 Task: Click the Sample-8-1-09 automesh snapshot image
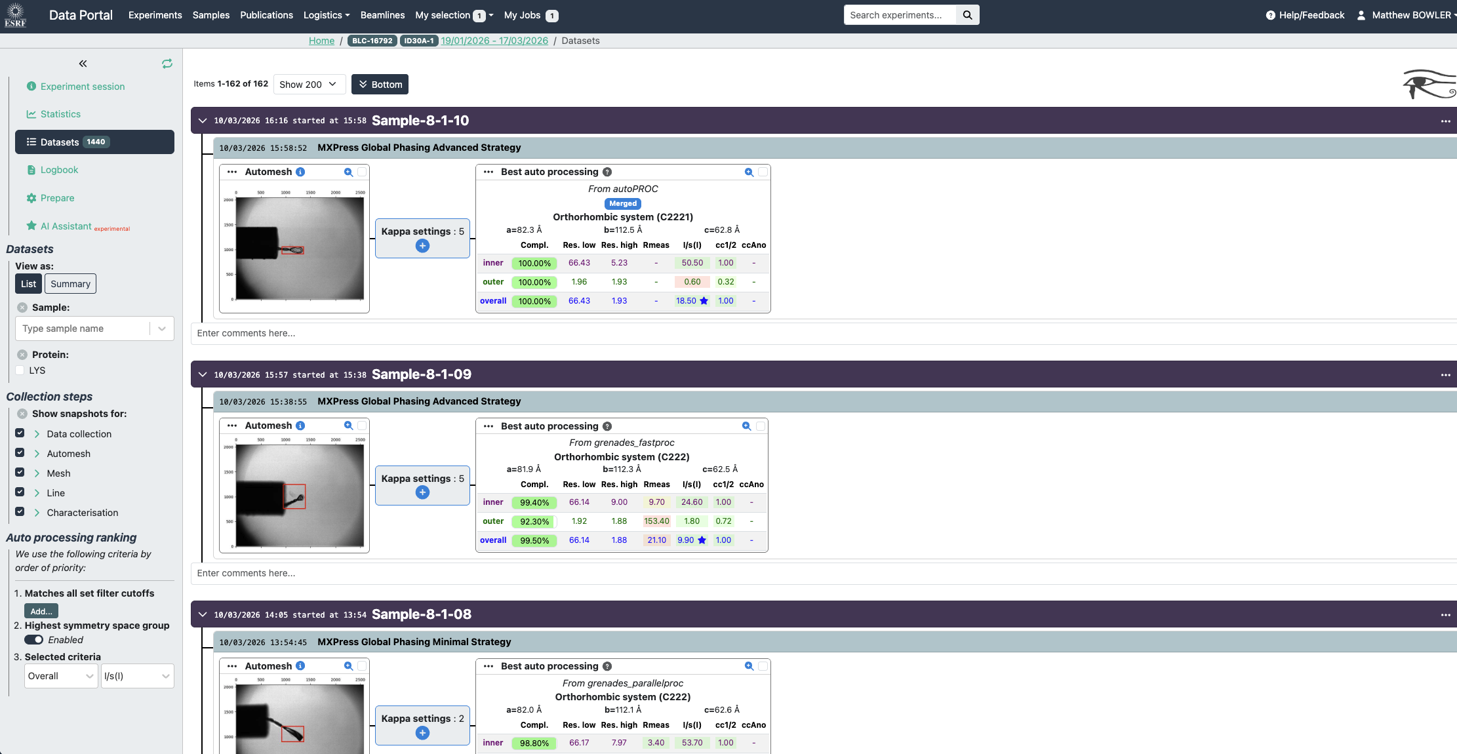299,496
